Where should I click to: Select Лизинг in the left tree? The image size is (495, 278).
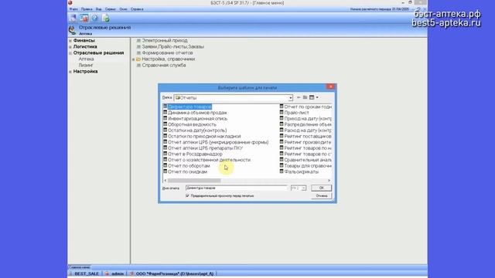coord(86,65)
